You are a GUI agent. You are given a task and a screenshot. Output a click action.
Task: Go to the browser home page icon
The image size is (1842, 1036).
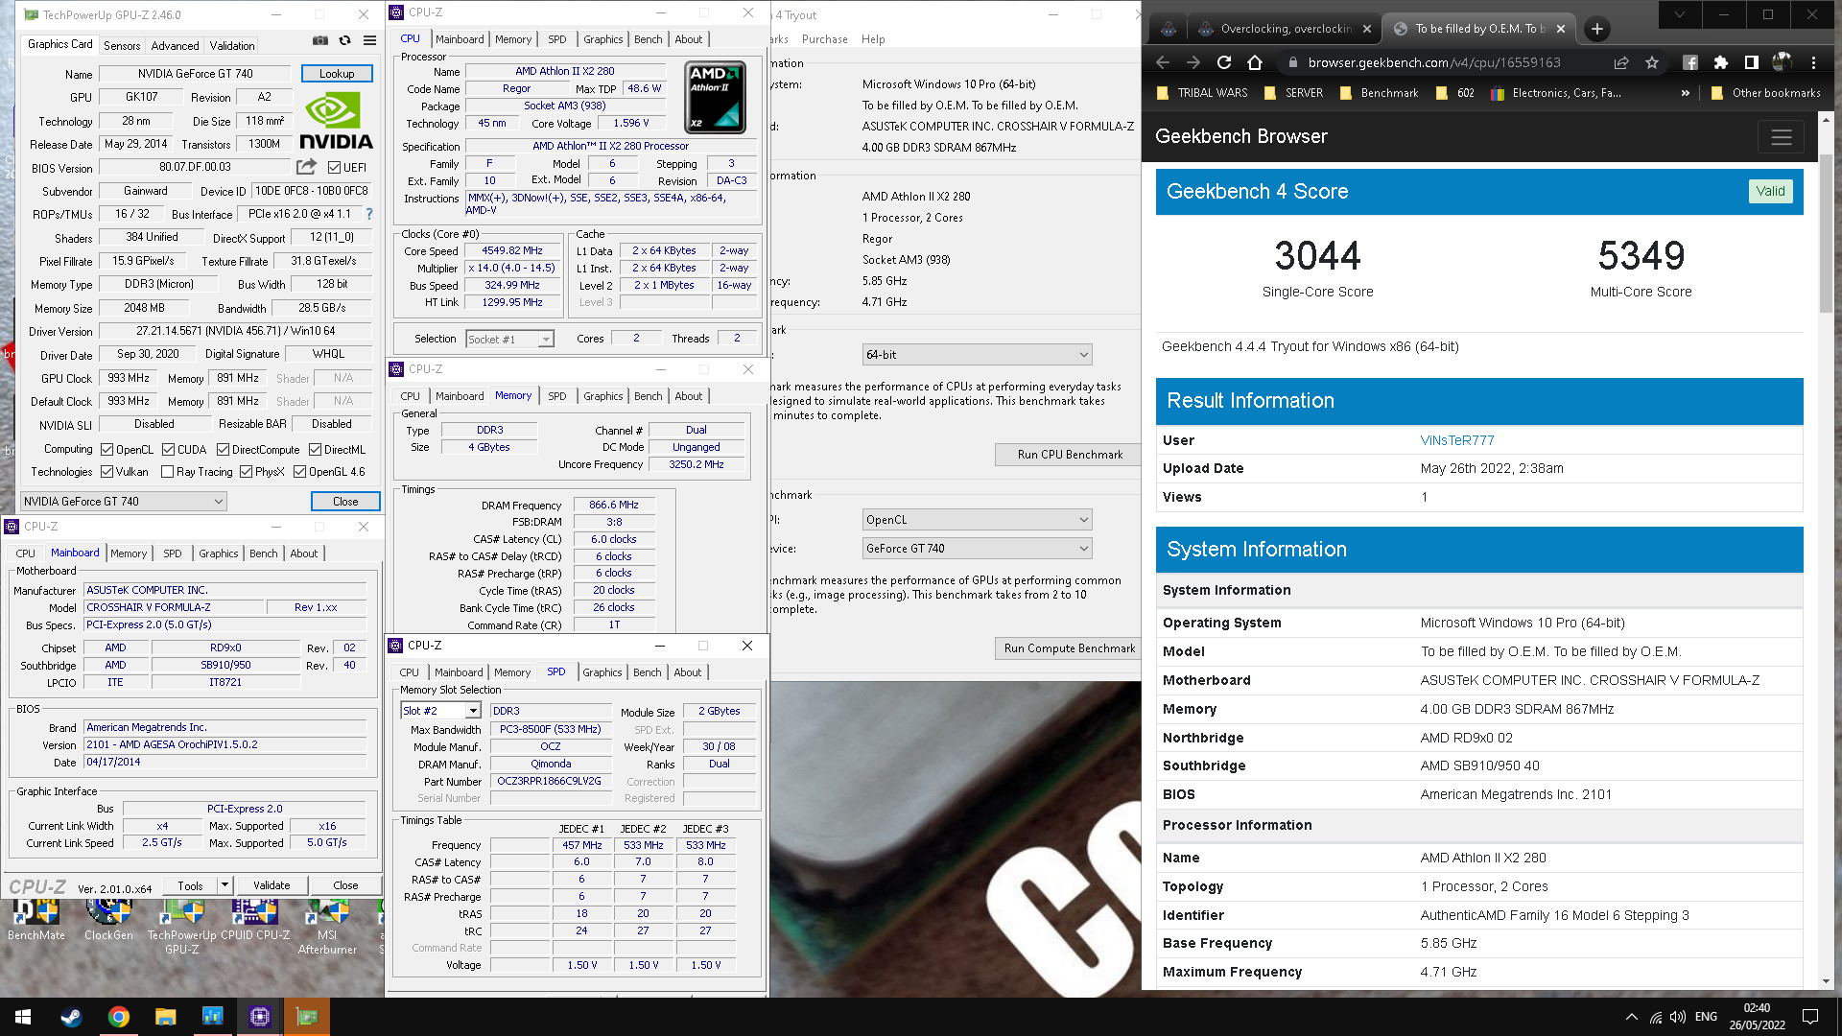tap(1255, 62)
